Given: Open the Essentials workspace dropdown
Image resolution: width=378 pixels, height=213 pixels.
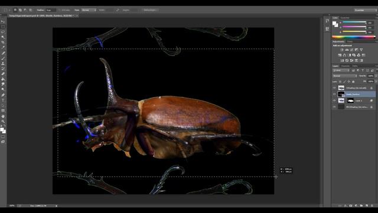Looking at the screenshot, I should [x=365, y=10].
